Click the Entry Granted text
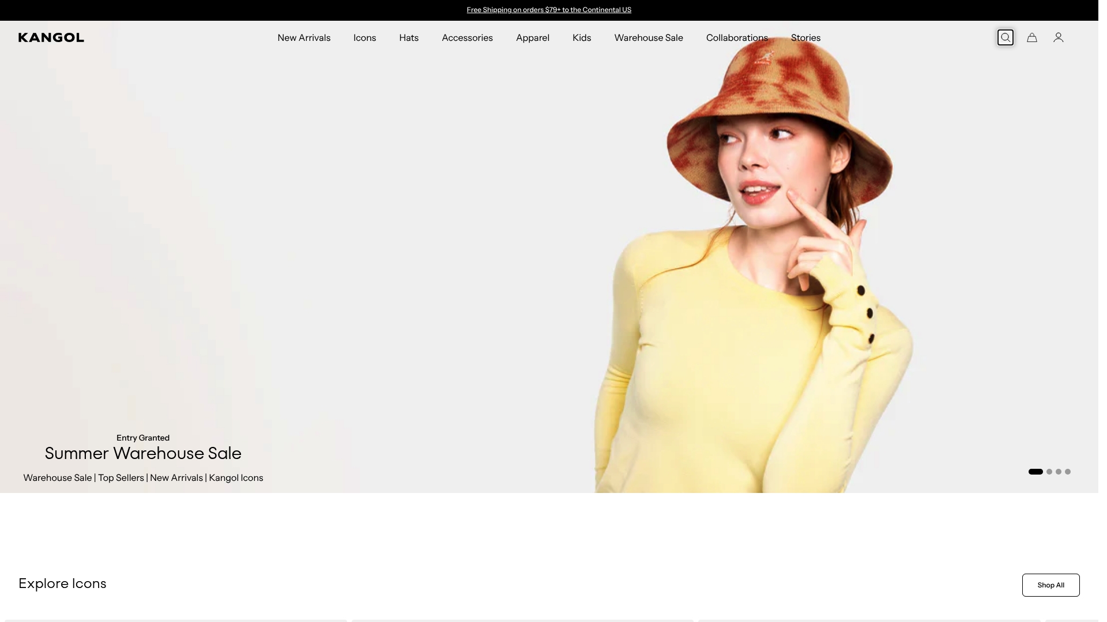This screenshot has width=1107, height=622. (144, 438)
